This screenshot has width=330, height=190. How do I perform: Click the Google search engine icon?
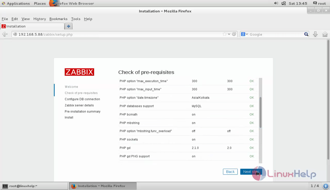pyautogui.click(x=243, y=34)
